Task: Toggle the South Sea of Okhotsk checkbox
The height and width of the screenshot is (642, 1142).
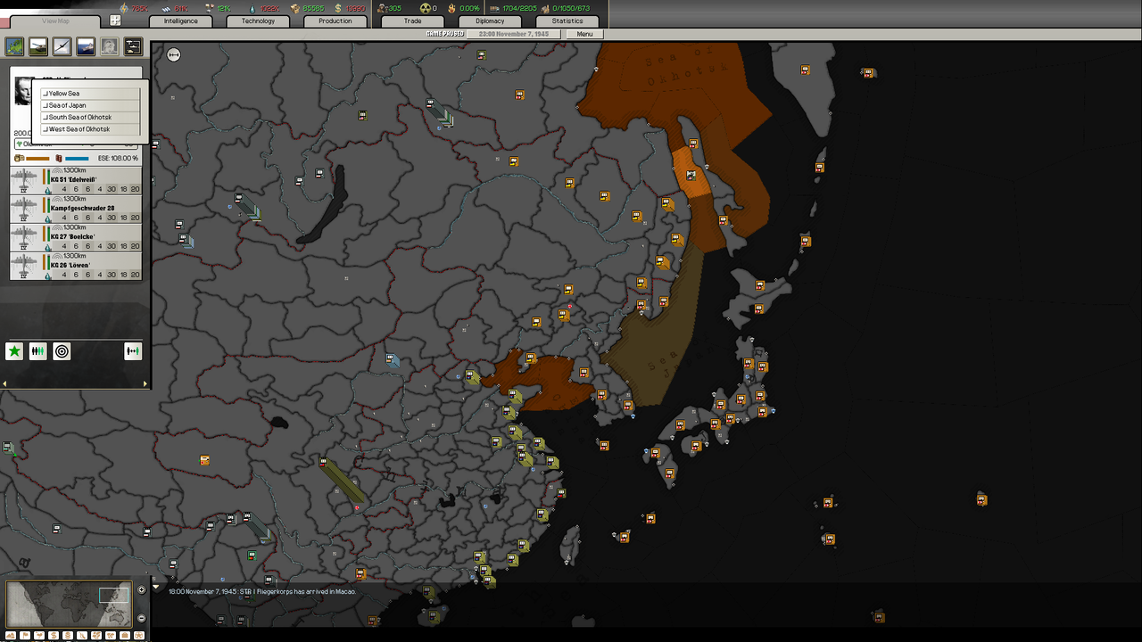Action: [x=46, y=117]
